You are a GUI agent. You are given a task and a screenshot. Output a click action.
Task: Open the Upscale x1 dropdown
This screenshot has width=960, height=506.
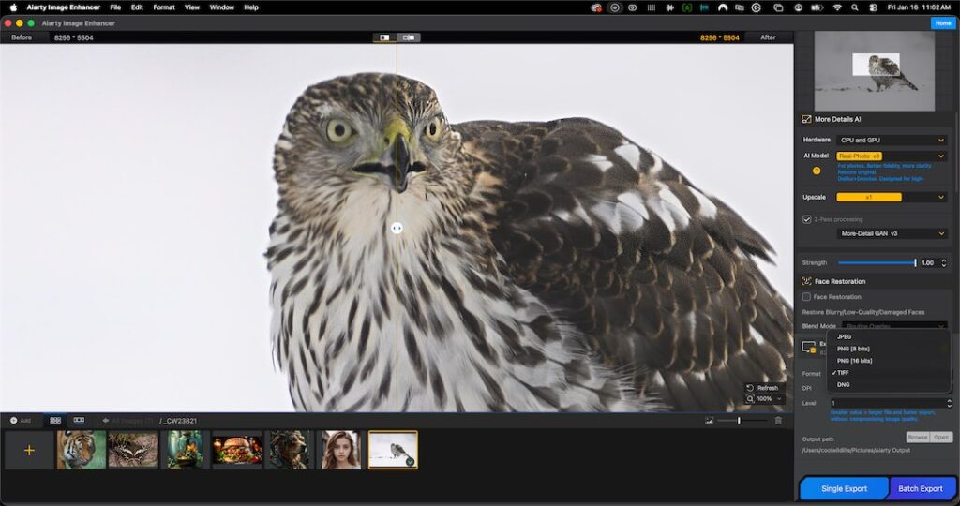[892, 197]
